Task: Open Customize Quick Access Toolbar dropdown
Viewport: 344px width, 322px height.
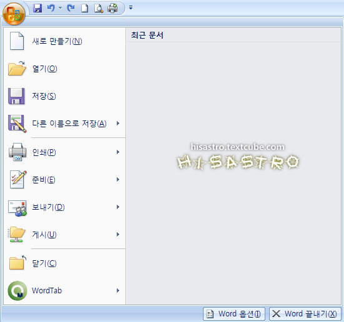Action: click(130, 8)
